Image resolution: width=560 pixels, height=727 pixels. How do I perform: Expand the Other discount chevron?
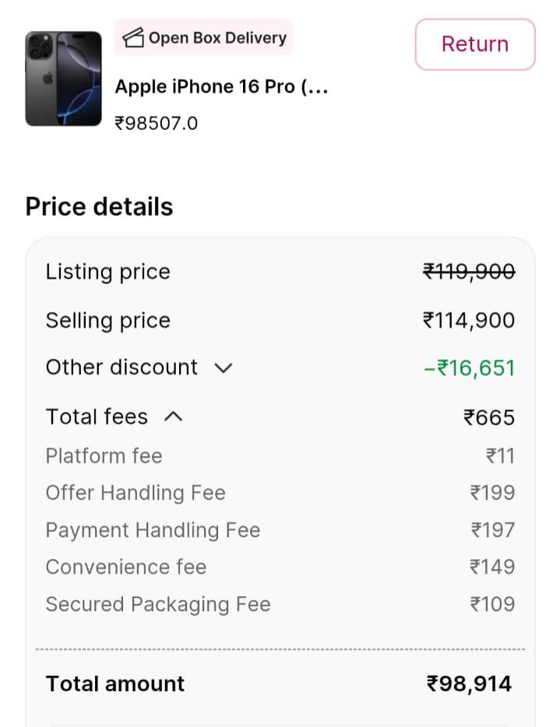click(224, 368)
